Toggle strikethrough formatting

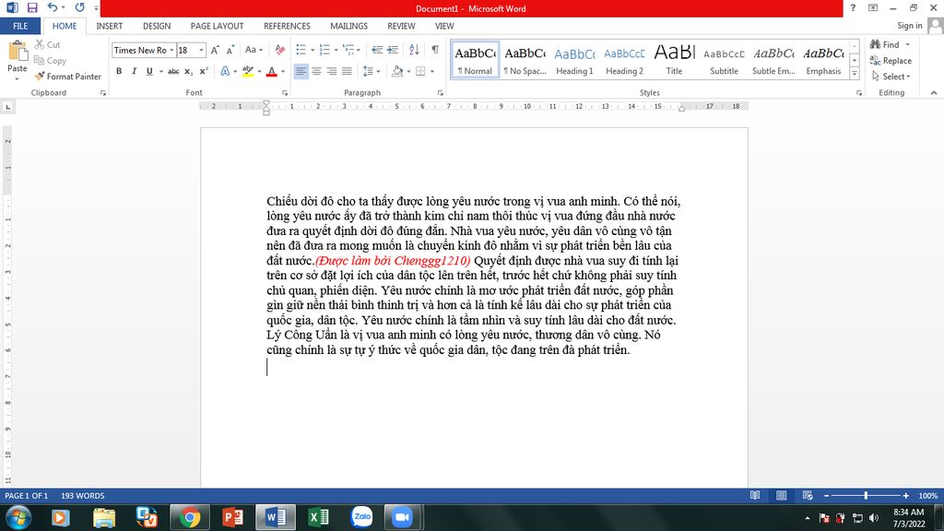click(x=173, y=71)
